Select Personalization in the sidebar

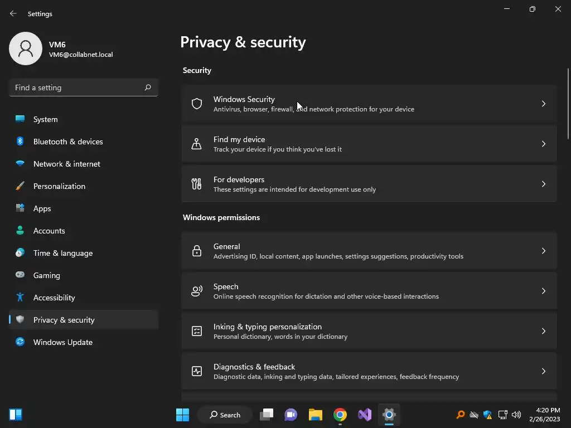tap(59, 186)
